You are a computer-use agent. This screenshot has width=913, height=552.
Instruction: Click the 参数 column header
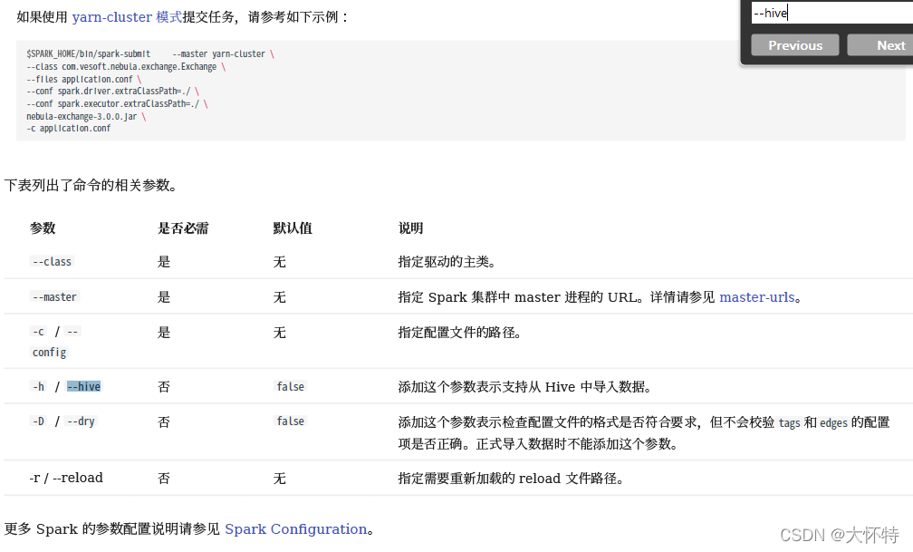tap(43, 228)
